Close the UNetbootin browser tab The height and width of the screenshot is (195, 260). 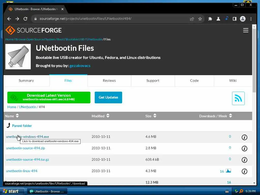point(62,9)
